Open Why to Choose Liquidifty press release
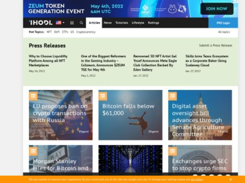The width and height of the screenshot is (245, 183). coord(48,61)
